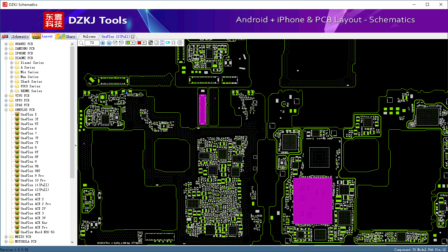The height and width of the screenshot is (252, 448).
Task: Click the circular reset view icon
Action: point(180,43)
